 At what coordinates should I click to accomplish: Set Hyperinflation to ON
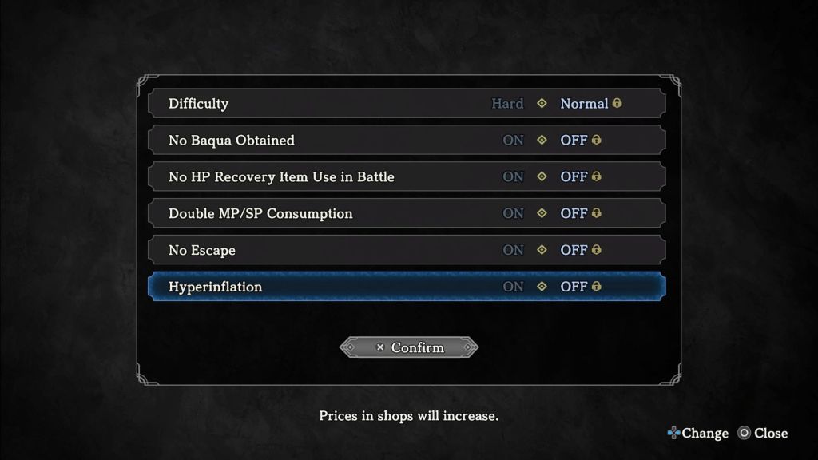coord(513,287)
